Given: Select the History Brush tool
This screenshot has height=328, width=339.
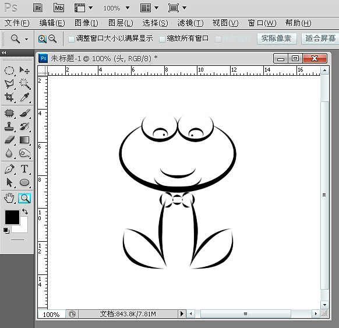Looking at the screenshot, I should pos(24,126).
